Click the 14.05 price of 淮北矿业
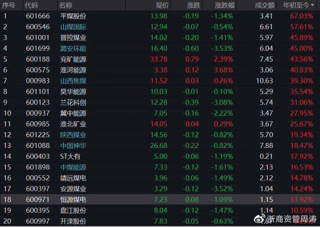Screen dimensions: 320x227 coord(159,124)
